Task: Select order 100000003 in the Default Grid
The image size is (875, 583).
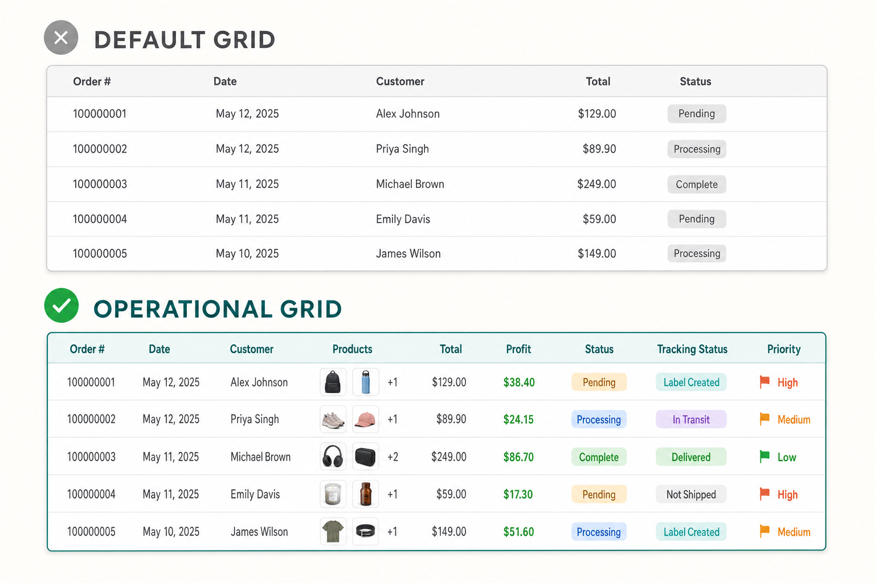Action: (x=100, y=184)
